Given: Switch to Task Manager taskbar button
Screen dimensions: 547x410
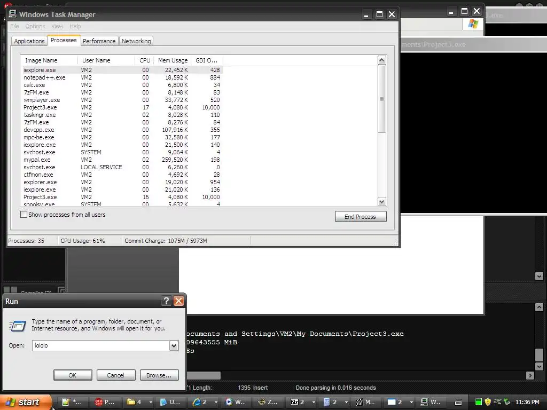Looking at the screenshot, I should 431,402.
